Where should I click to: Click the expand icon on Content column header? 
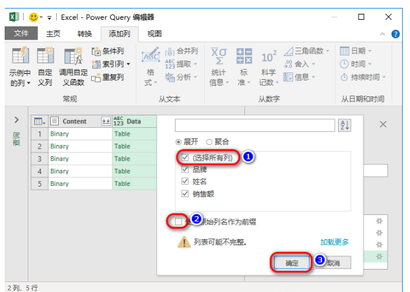pos(106,121)
